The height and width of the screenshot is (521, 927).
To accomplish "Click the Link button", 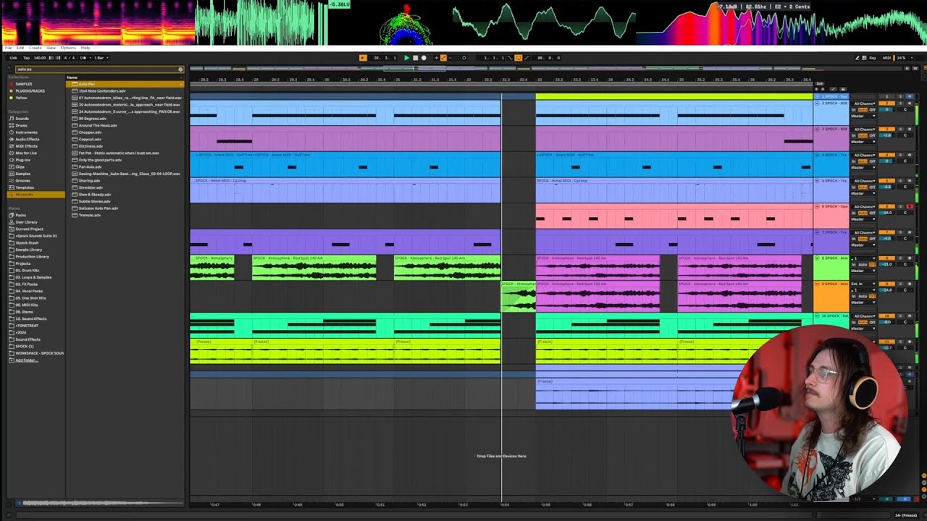I will [14, 58].
